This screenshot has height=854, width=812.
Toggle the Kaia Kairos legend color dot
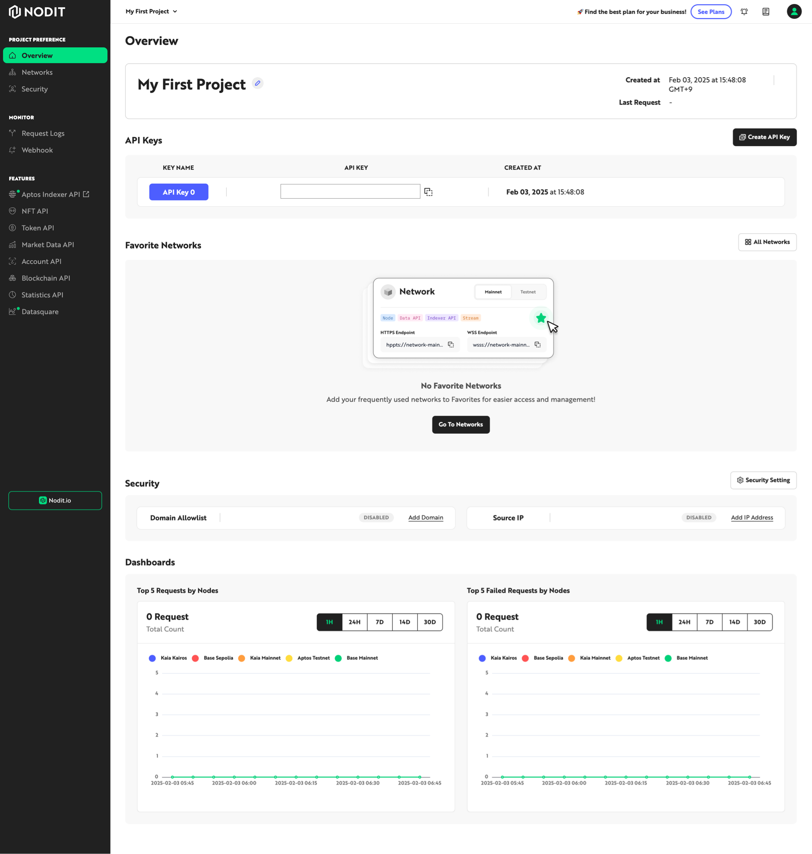pyautogui.click(x=152, y=658)
